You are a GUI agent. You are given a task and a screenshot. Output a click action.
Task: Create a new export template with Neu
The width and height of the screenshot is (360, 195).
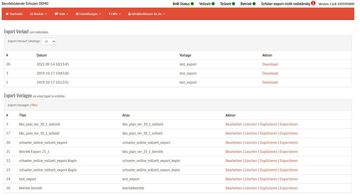[x=34, y=105]
